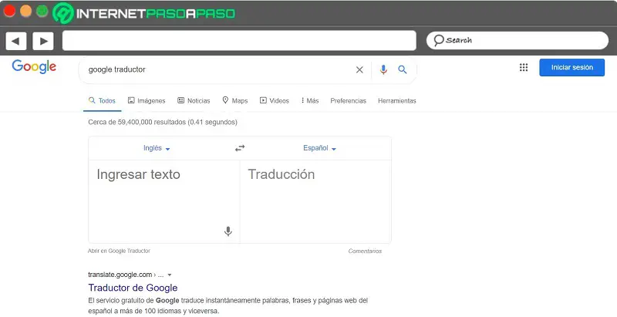Open the Google apps grid
Screen dimensions: 617x317
524,67
